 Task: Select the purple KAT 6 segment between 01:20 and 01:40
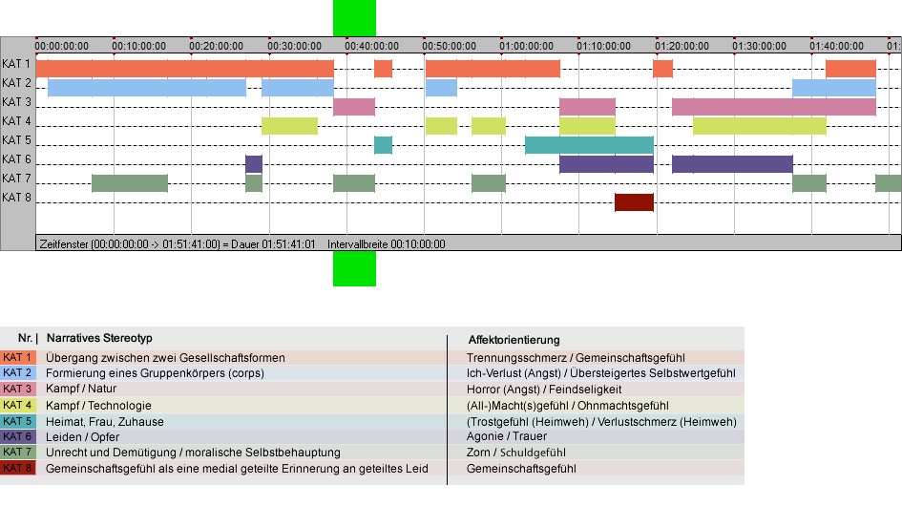732,164
